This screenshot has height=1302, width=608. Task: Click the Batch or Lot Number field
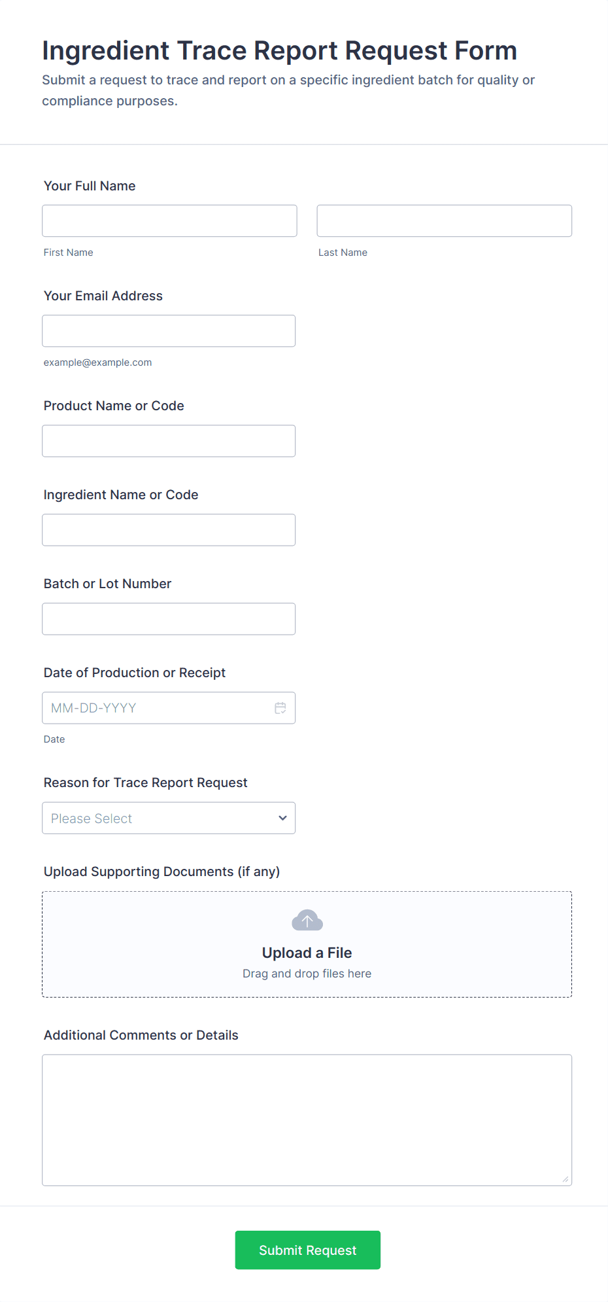tap(169, 619)
